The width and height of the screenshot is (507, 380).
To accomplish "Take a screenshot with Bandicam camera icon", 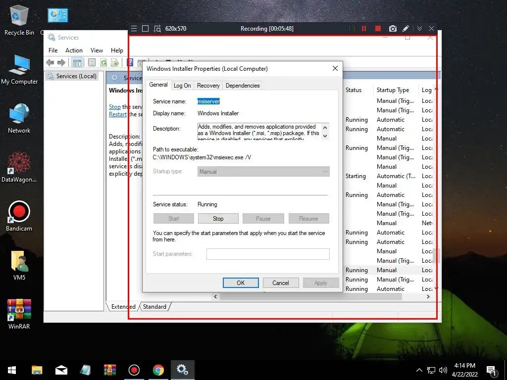I will [393, 28].
